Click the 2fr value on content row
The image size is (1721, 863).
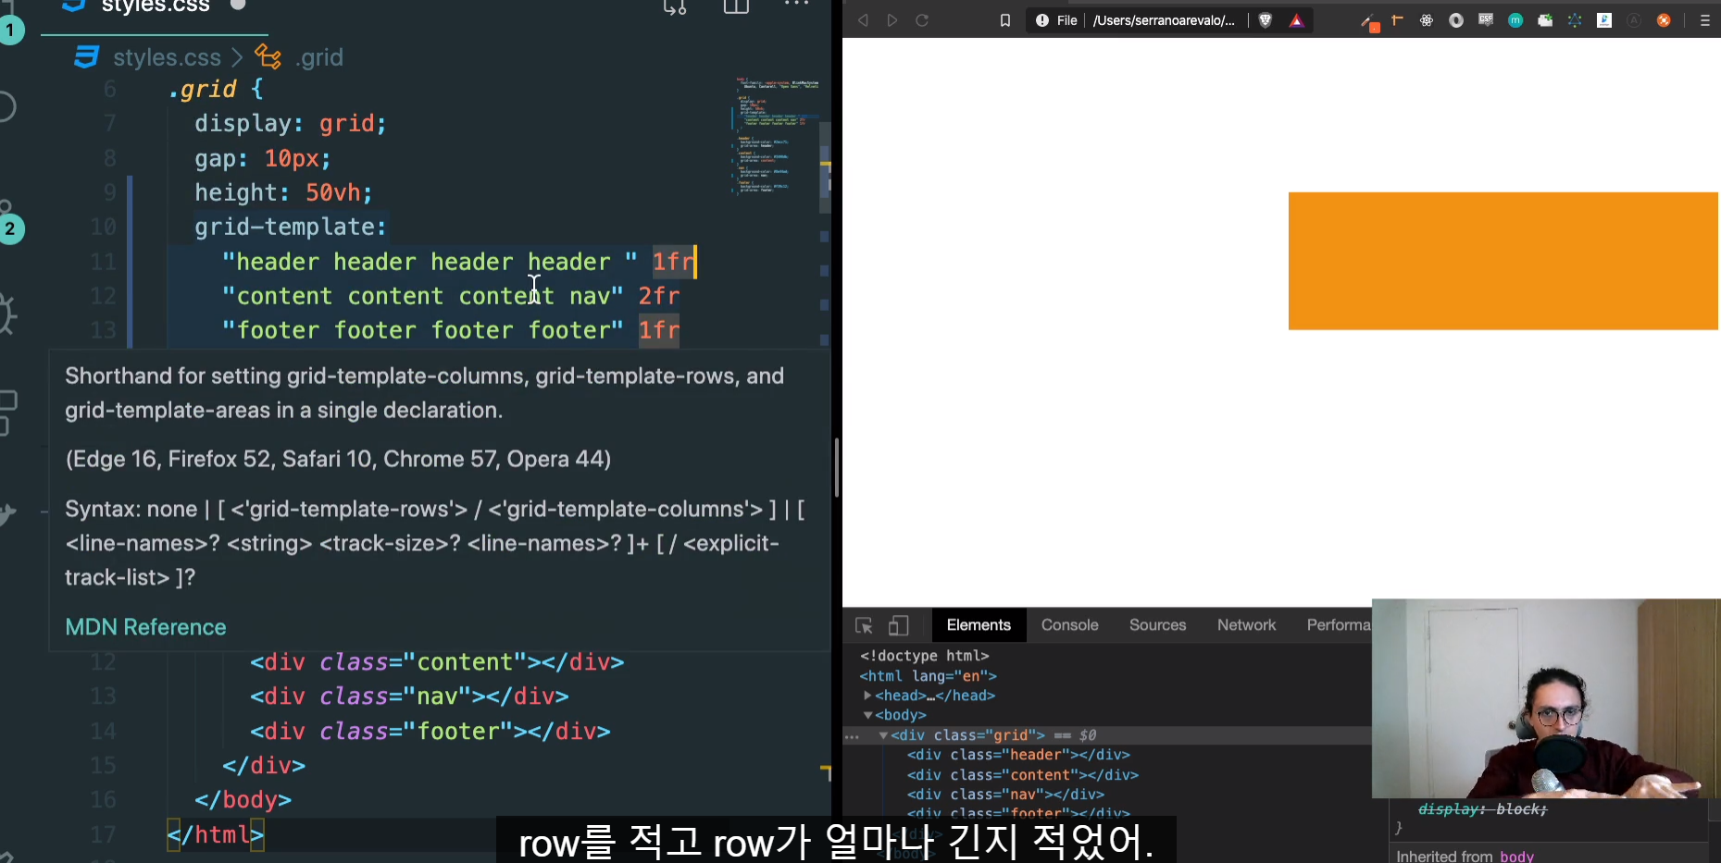click(659, 296)
